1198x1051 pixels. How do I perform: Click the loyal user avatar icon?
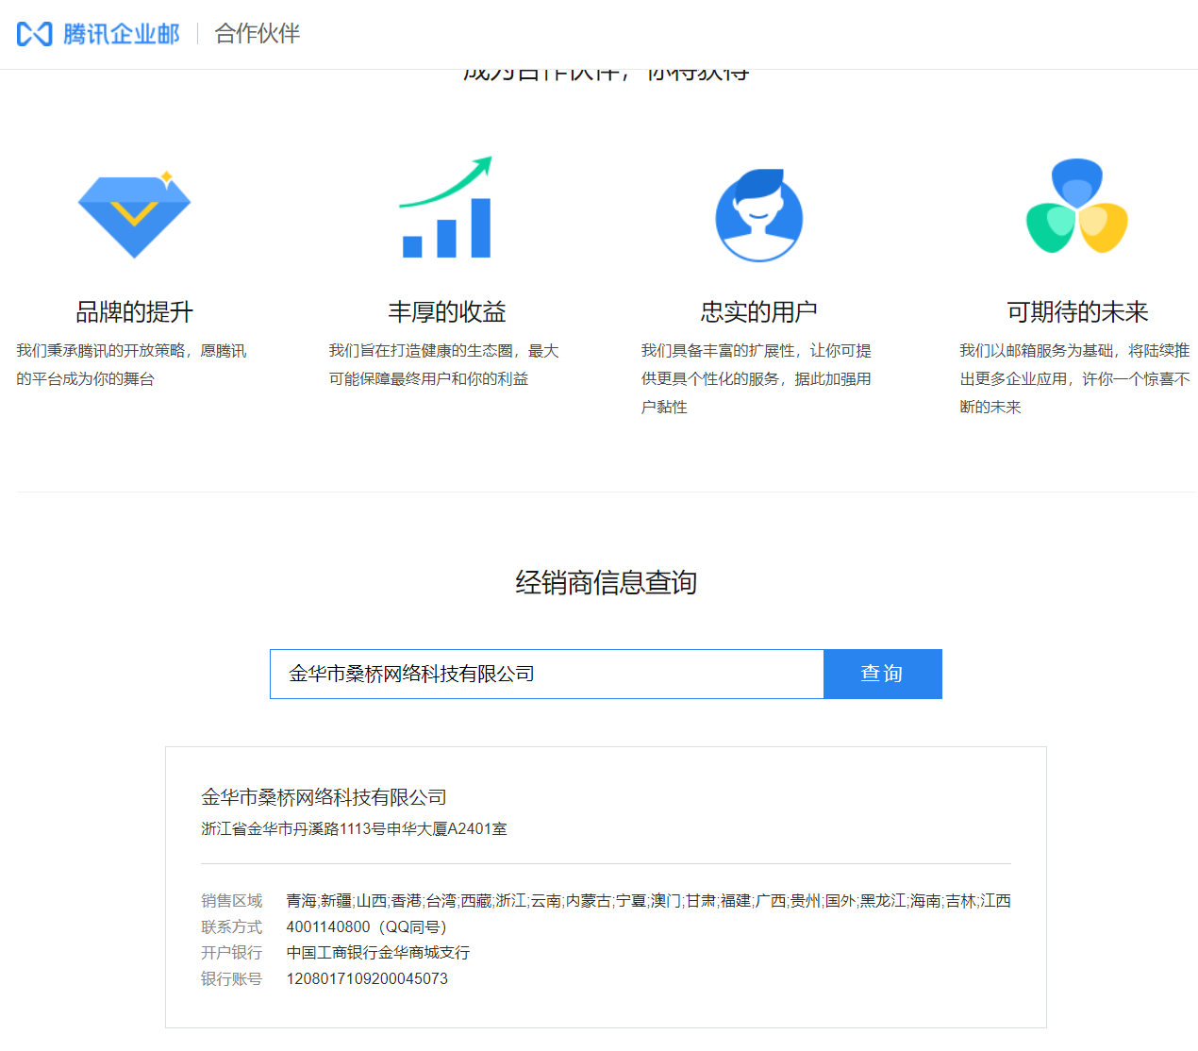(x=759, y=216)
